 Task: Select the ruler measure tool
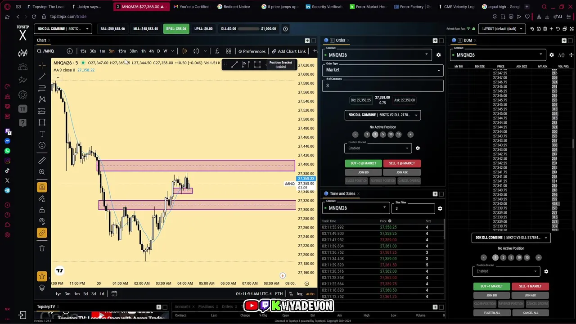(42, 160)
